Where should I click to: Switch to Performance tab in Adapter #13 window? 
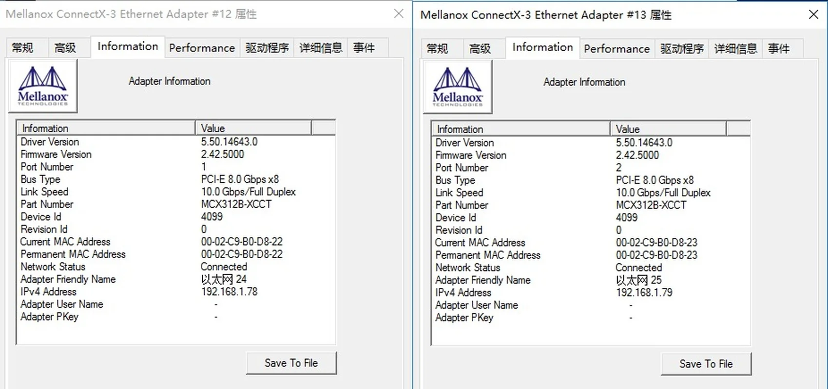coord(616,49)
